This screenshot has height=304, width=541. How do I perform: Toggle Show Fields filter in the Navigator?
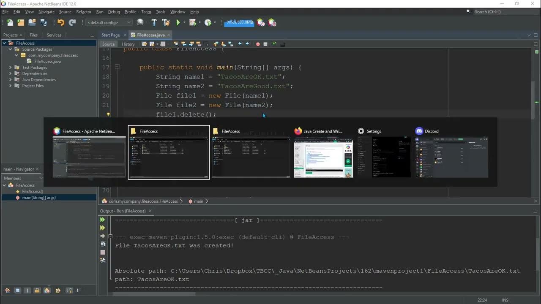18,290
